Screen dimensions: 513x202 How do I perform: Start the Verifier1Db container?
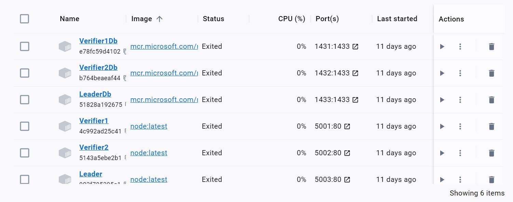pos(442,46)
